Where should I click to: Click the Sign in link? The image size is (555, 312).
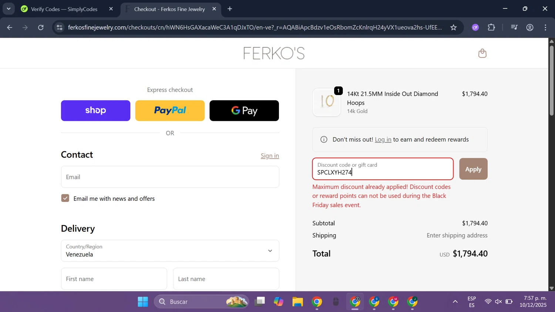point(270,156)
